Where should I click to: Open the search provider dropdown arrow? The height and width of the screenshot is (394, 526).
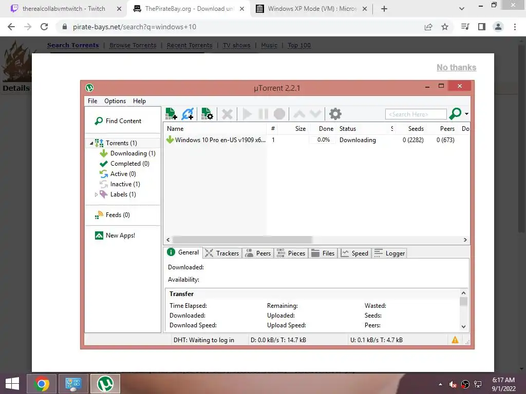point(466,114)
